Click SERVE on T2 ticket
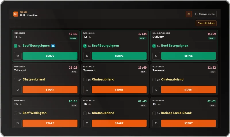 tap(119, 56)
